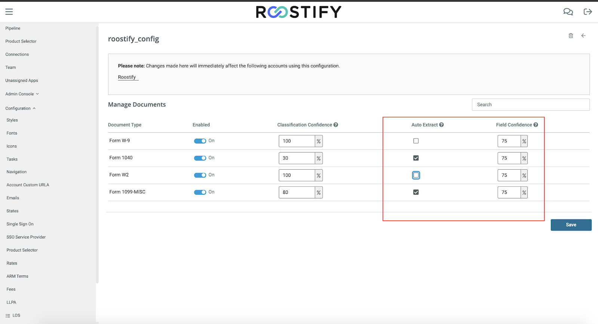Viewport: 598px width, 324px height.
Task: Click the Enabled column header
Action: (201, 125)
